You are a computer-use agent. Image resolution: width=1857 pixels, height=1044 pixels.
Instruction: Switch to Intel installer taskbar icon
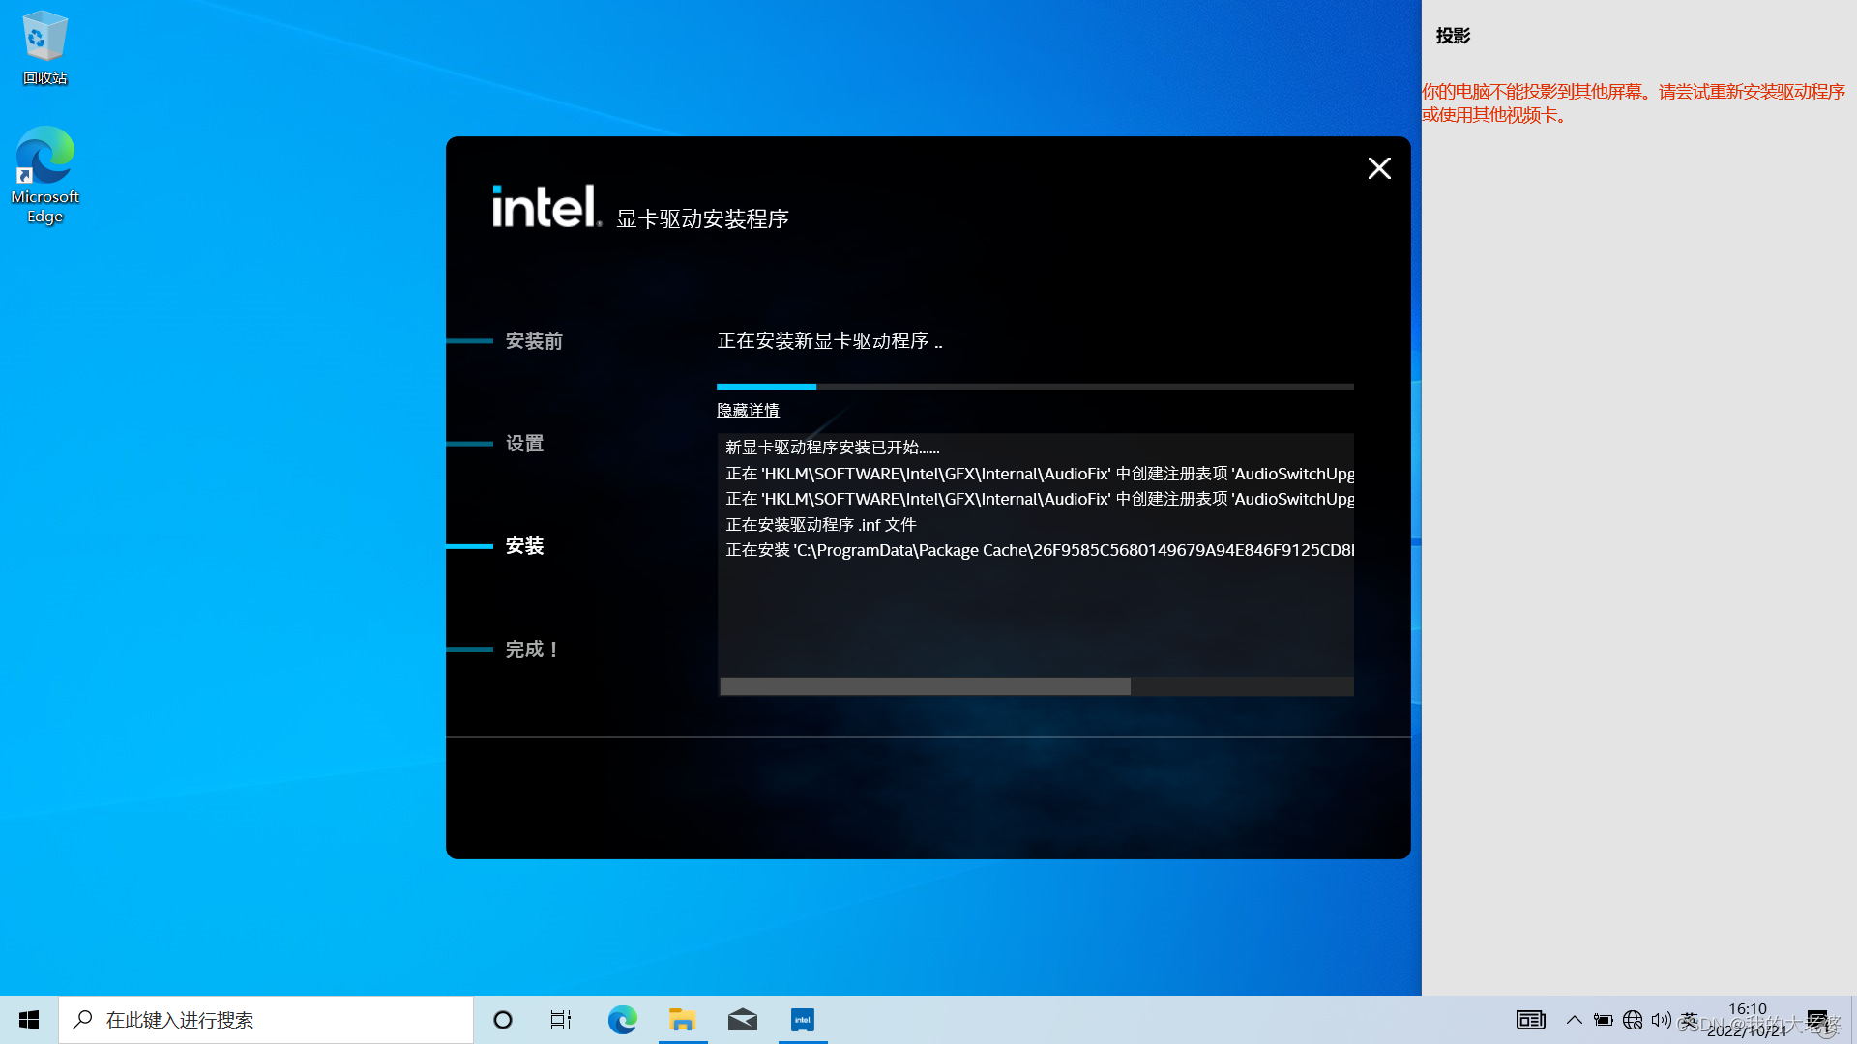(x=803, y=1020)
